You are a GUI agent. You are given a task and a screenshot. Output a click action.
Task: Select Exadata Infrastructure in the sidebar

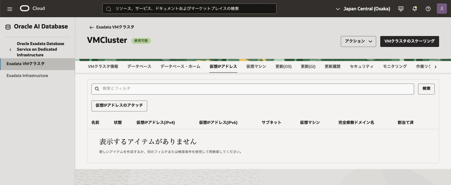pyautogui.click(x=38, y=76)
